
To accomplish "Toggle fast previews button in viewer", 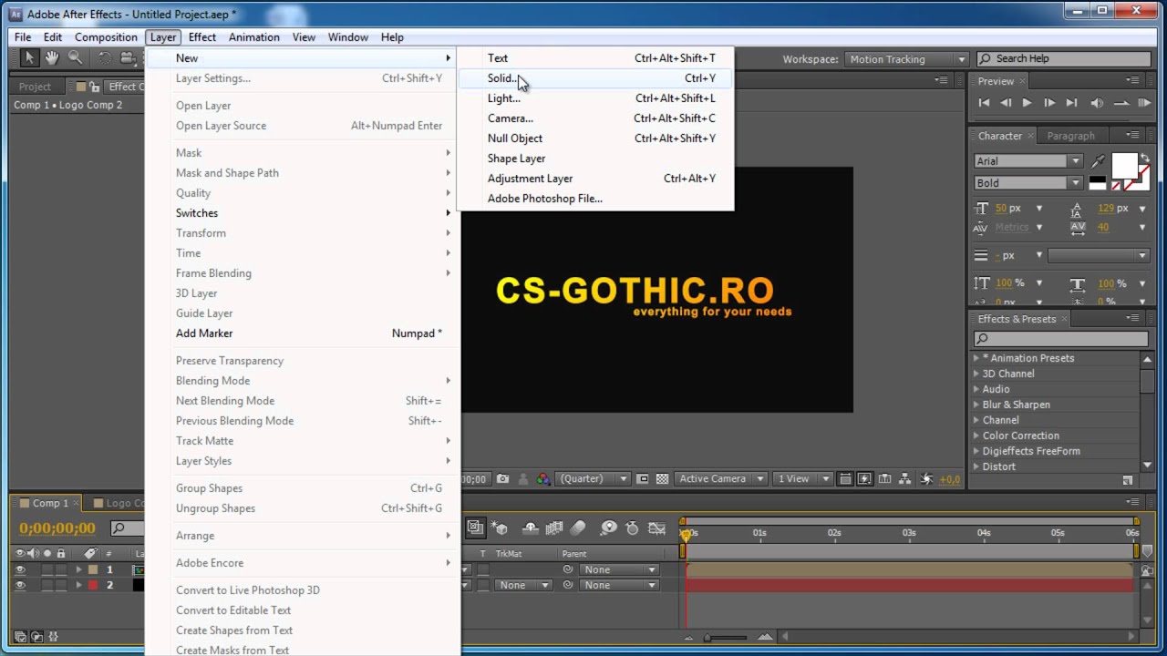I will coord(865,478).
